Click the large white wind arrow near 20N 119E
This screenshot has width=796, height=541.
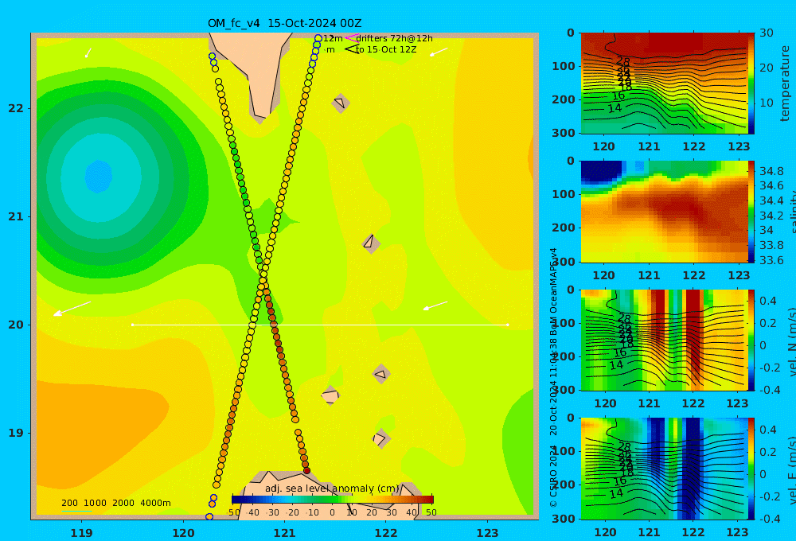72,309
